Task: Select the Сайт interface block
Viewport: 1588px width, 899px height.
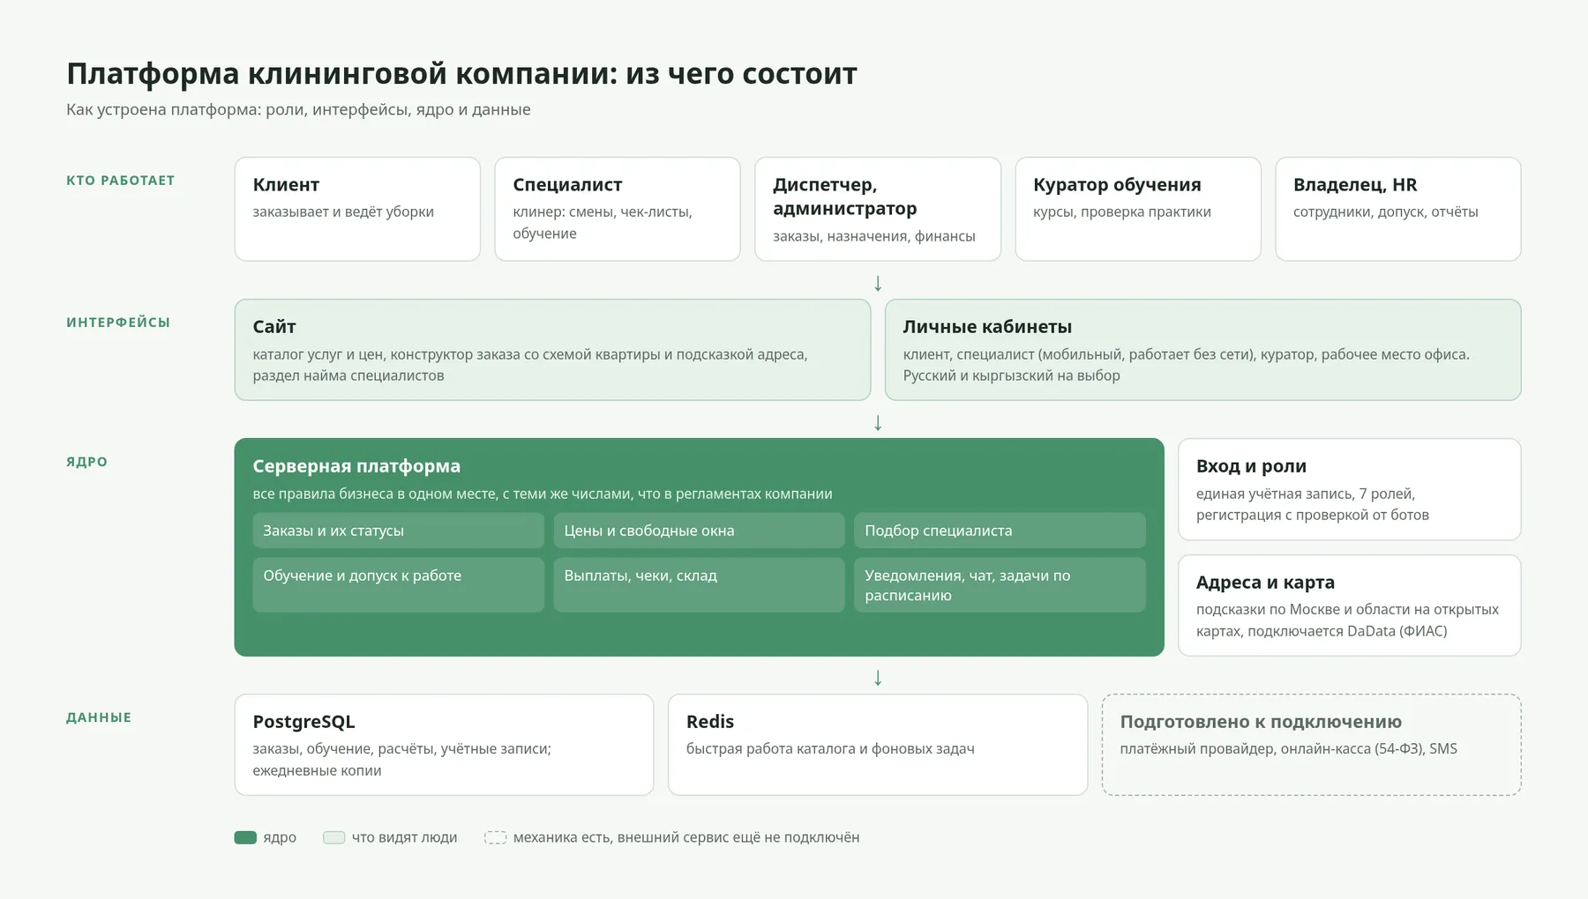Action: [x=552, y=350]
